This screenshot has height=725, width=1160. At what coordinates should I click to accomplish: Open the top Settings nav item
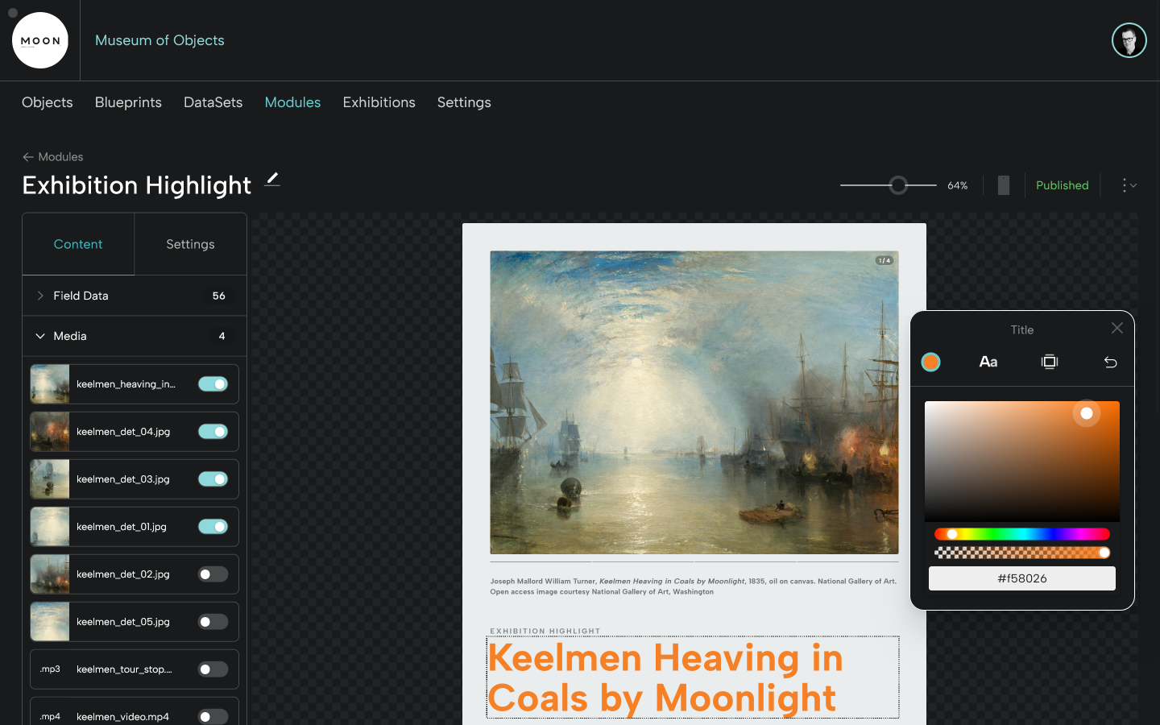464,102
